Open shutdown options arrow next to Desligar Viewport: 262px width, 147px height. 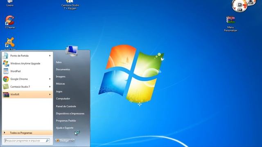[72, 140]
